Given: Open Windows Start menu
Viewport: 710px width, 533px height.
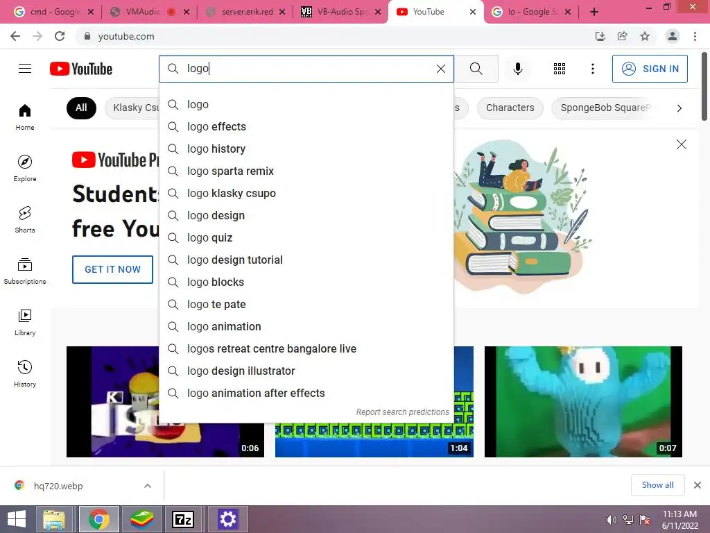Looking at the screenshot, I should (17, 519).
